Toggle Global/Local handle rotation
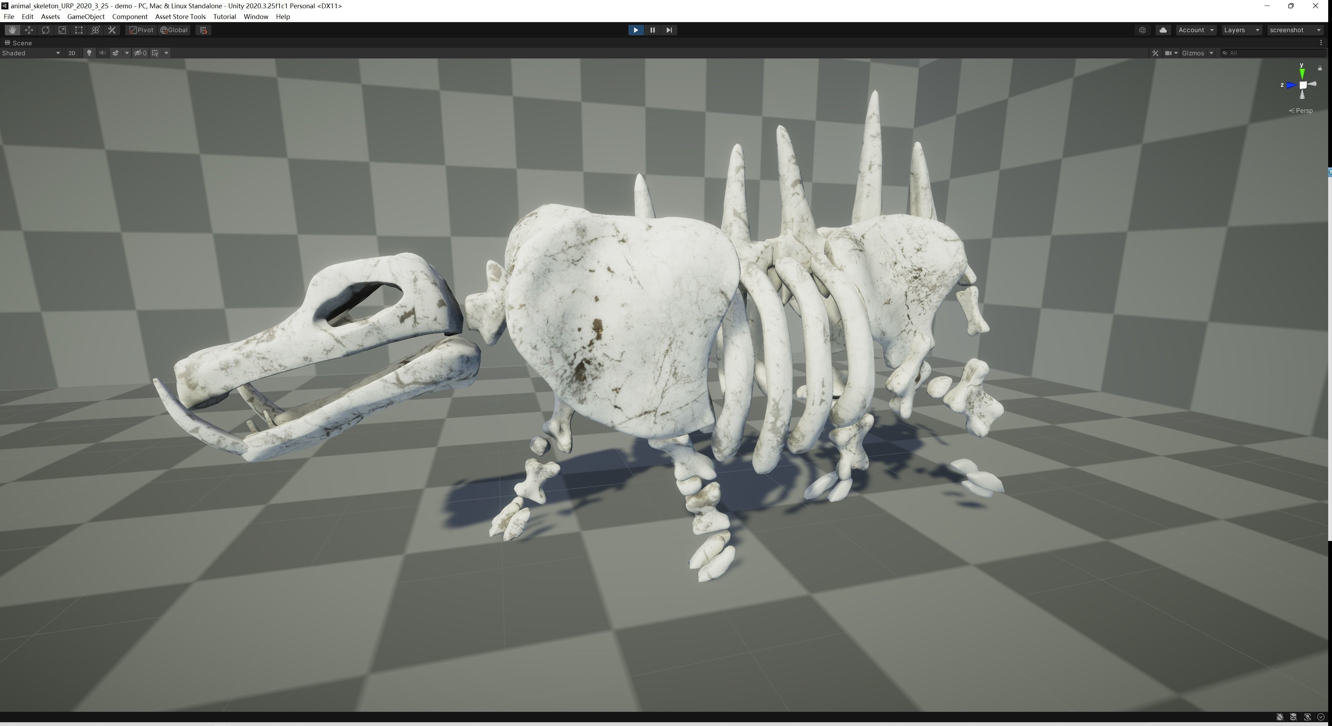Image resolution: width=1332 pixels, height=726 pixels. pos(174,30)
